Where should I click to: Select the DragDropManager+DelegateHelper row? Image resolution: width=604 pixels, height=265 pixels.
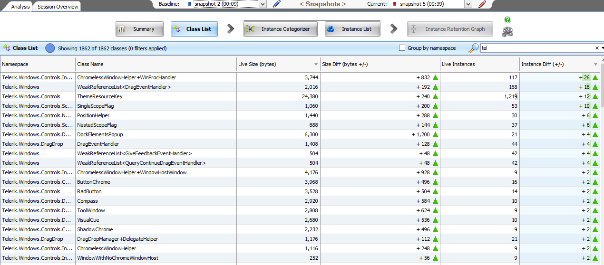tap(300, 239)
